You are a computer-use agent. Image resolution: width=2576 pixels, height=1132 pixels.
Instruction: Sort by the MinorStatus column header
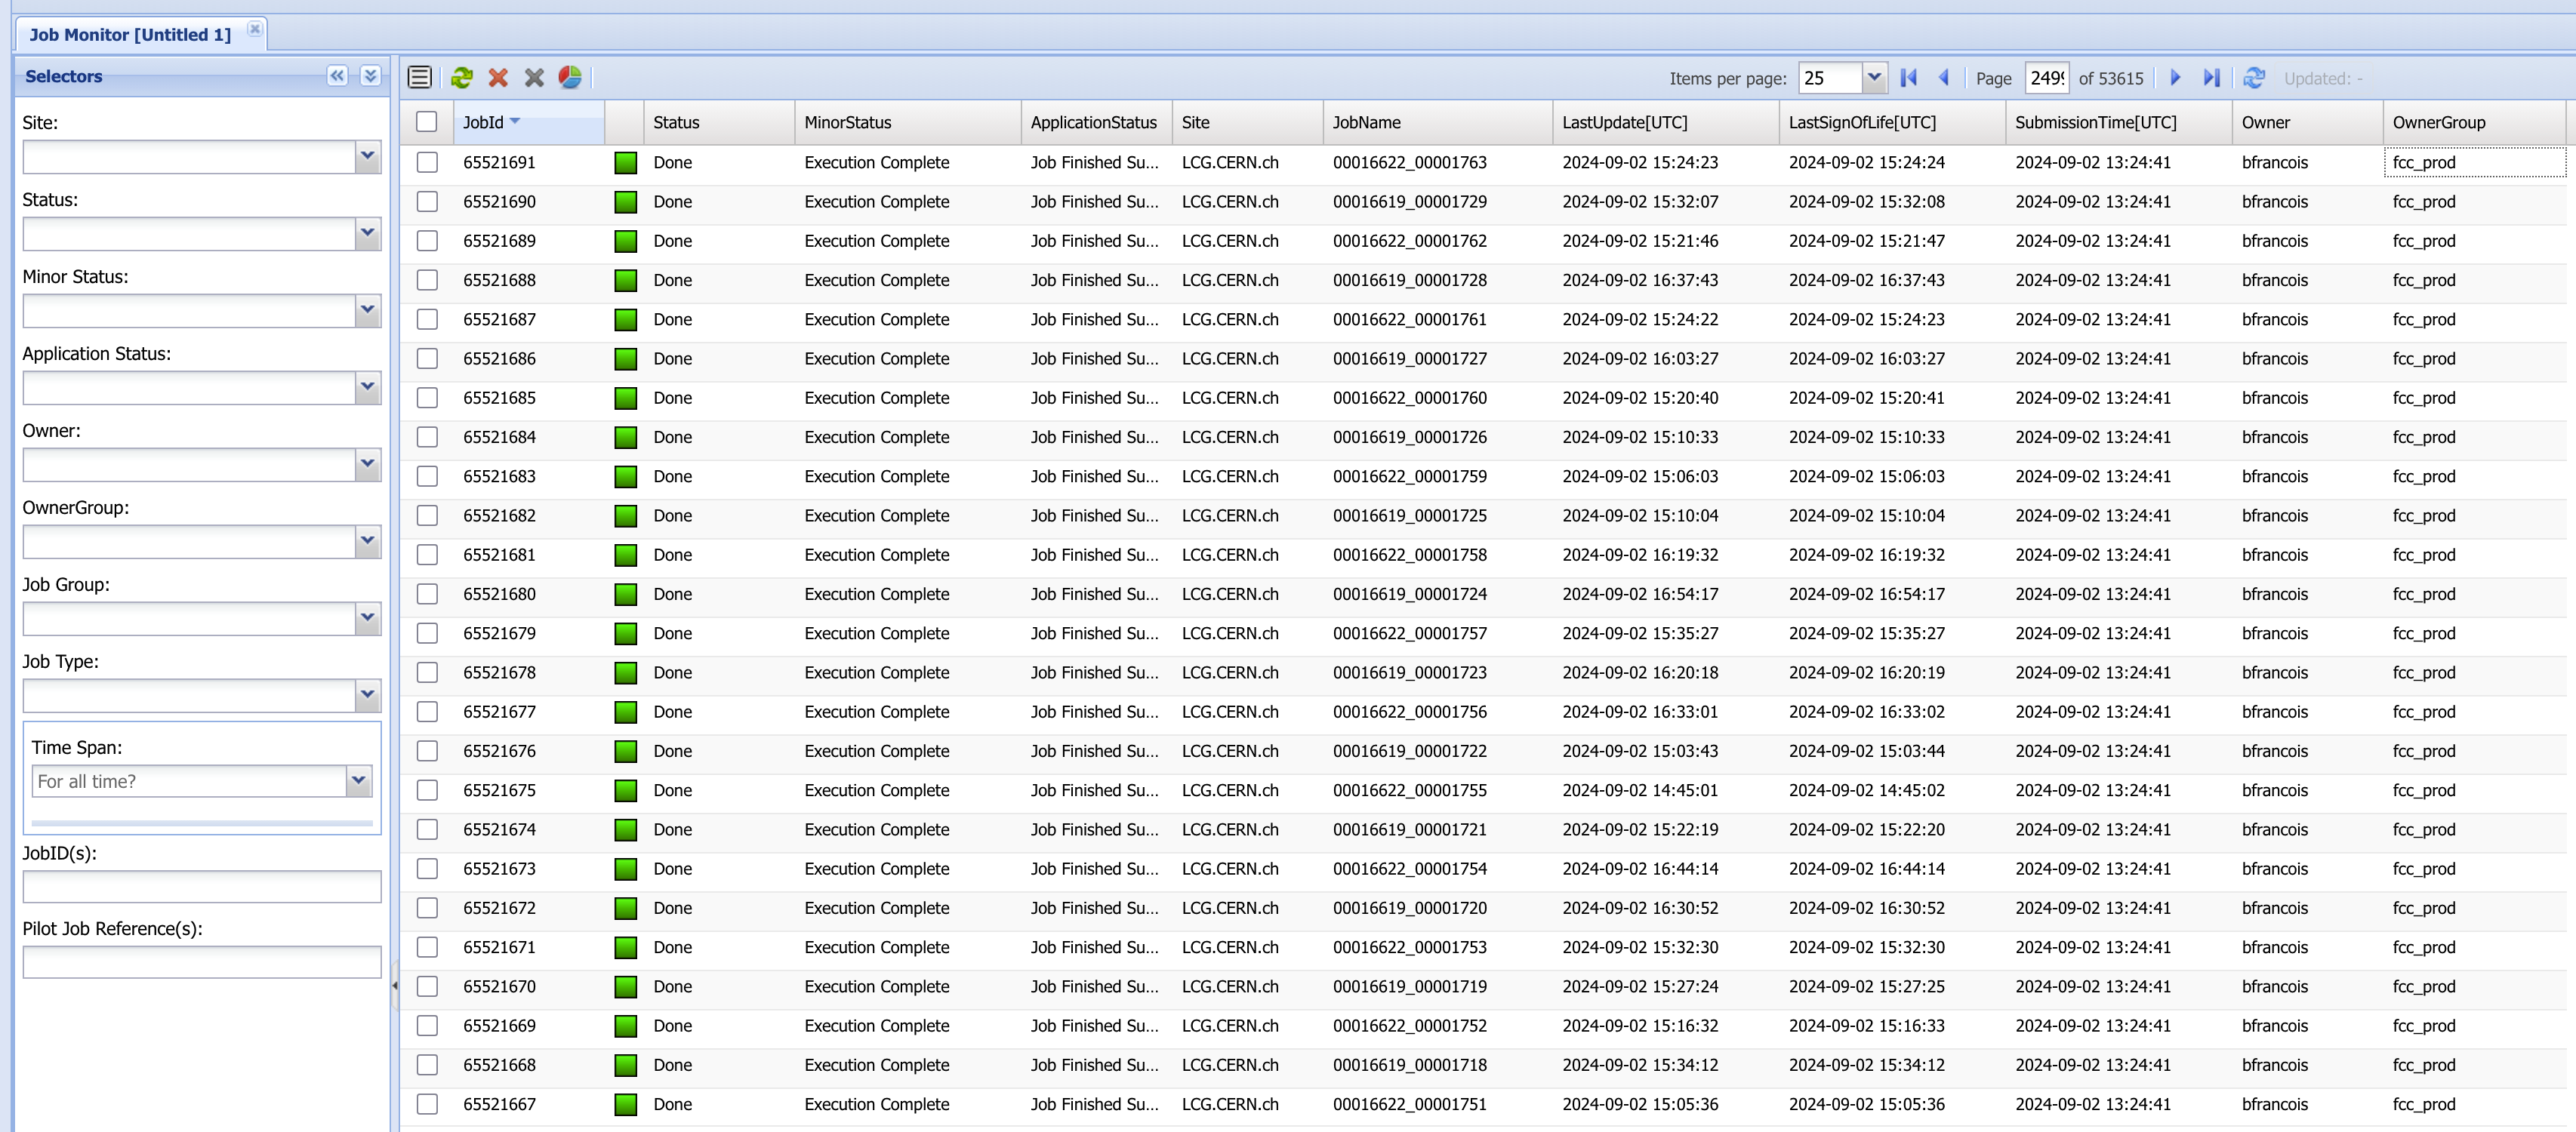(x=907, y=122)
